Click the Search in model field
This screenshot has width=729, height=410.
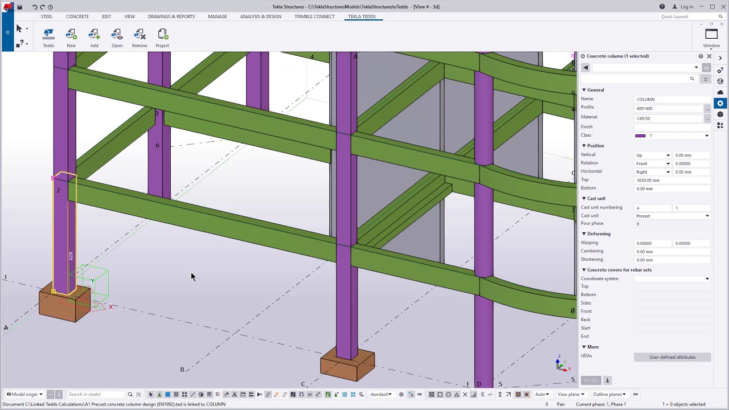click(96, 394)
